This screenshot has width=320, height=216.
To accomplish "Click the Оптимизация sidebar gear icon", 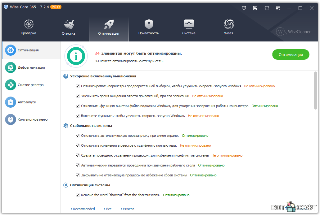I will tap(11, 50).
